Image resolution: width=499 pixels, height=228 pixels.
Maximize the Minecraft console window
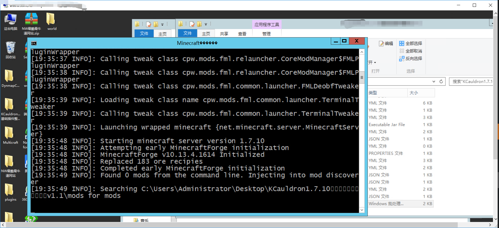(344, 41)
